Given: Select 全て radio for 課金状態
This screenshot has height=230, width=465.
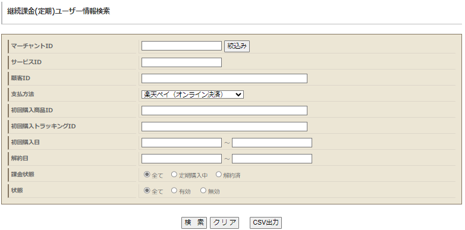Looking at the screenshot, I should [x=146, y=174].
